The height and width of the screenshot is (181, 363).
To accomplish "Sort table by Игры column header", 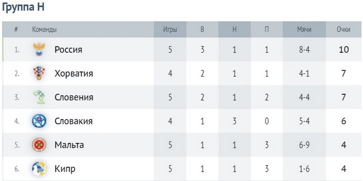I will 170,29.
